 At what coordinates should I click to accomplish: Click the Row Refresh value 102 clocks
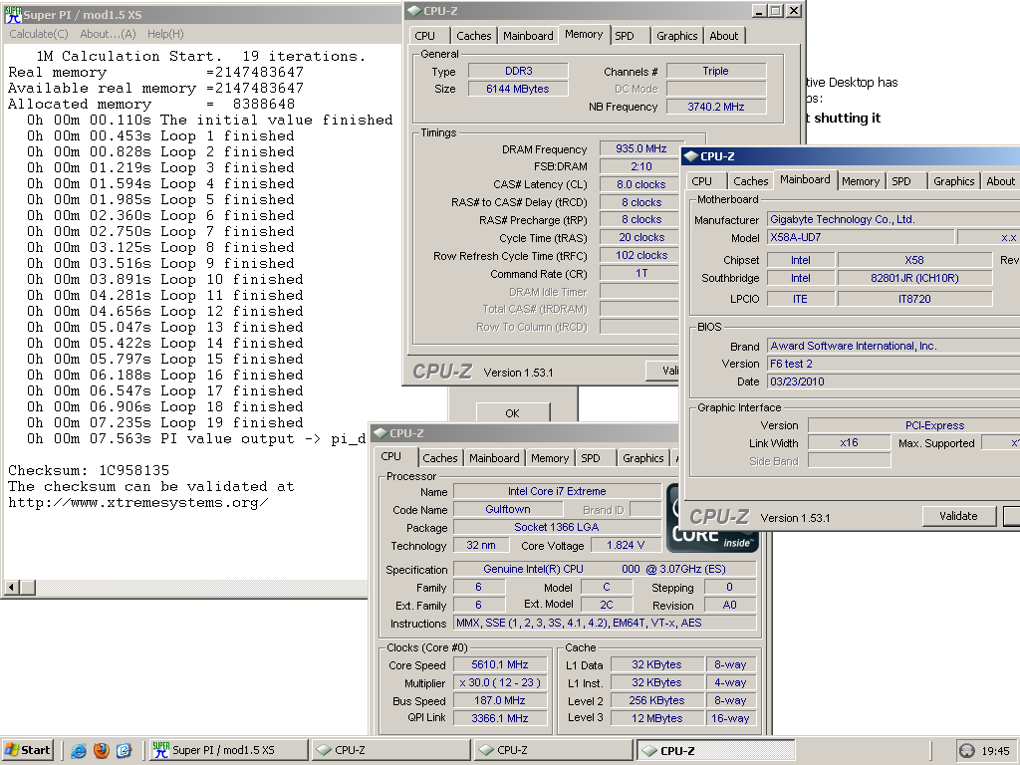coord(641,256)
